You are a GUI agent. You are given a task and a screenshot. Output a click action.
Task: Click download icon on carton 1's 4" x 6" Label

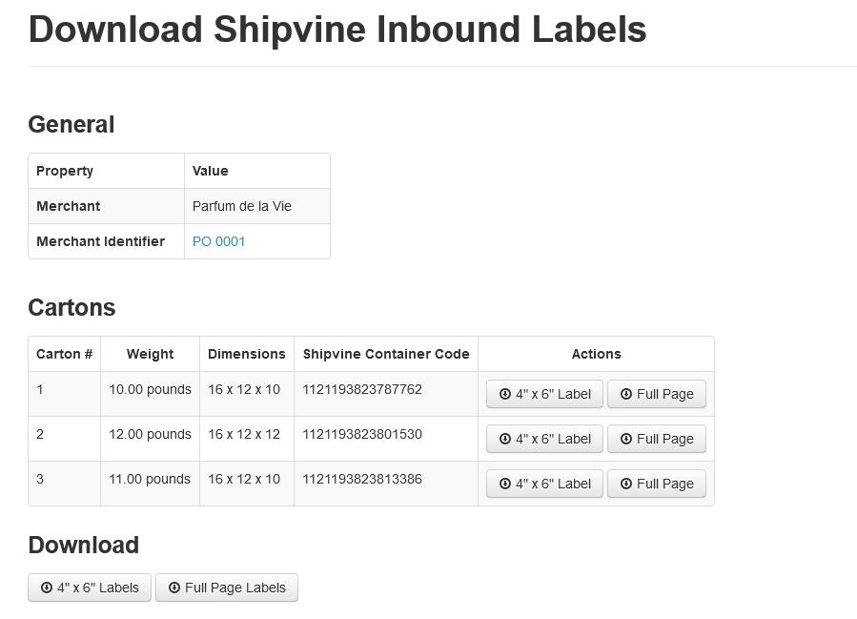pyautogui.click(x=505, y=394)
